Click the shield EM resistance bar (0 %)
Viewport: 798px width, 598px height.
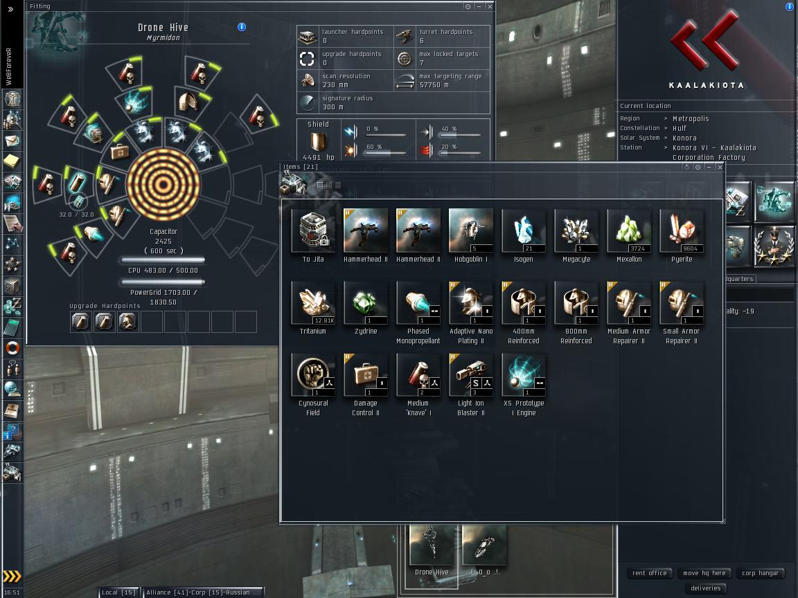point(387,134)
